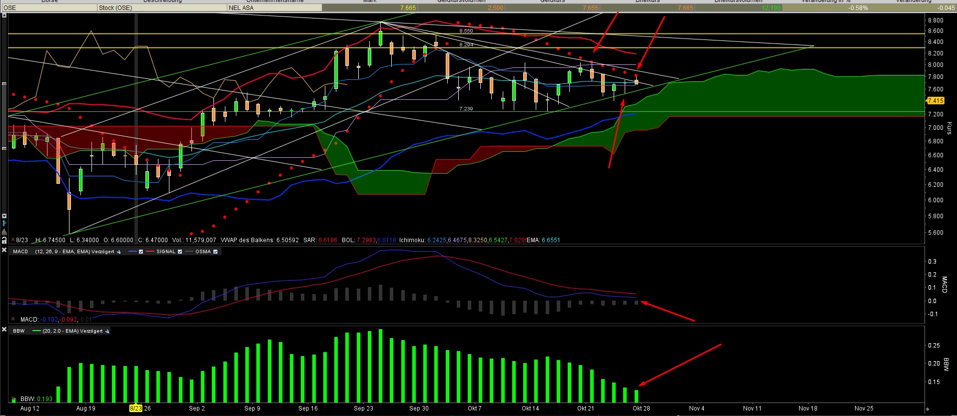The width and height of the screenshot is (957, 416).
Task: Click the BBW panel title label
Action: pos(18,331)
